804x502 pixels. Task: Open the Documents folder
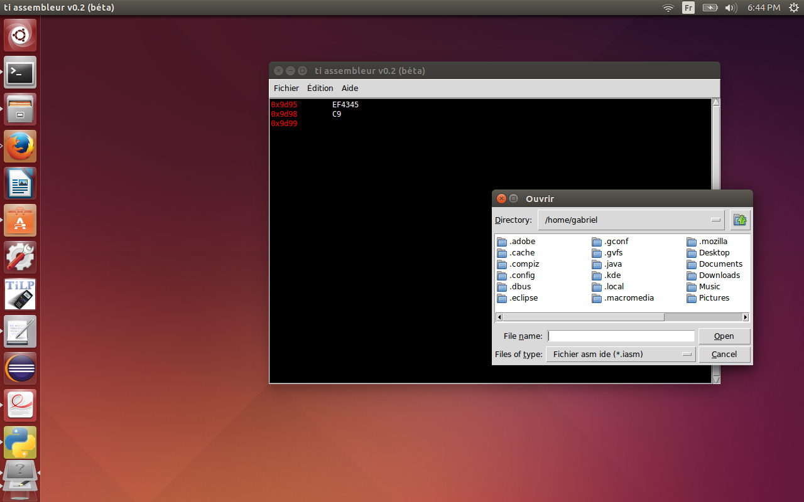coord(720,264)
